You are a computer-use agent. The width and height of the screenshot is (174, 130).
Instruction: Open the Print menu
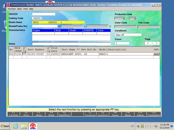point(25,9)
